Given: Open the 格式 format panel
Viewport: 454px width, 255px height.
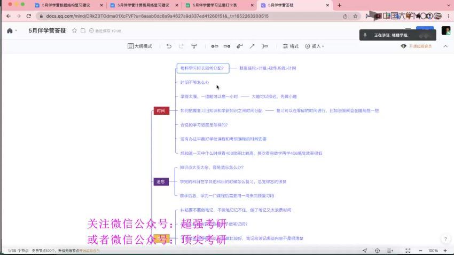Looking at the screenshot, I should 291,46.
